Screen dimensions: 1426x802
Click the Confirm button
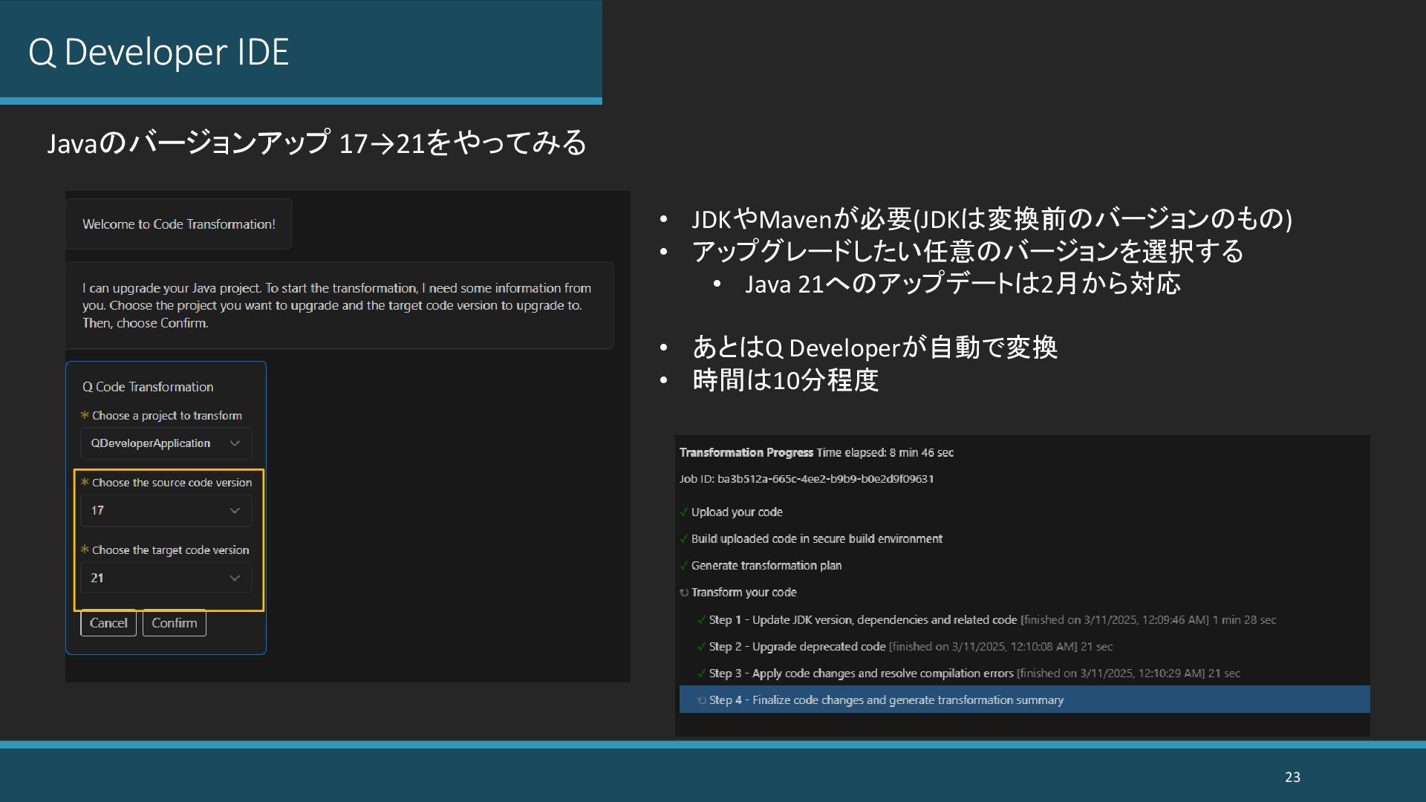pos(174,623)
